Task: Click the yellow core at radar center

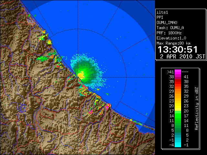Action: pyautogui.click(x=81, y=75)
